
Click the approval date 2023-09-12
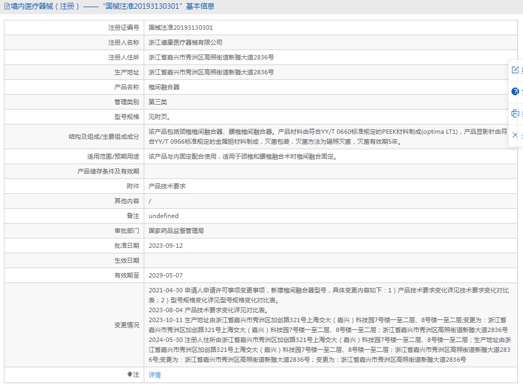[165, 246]
